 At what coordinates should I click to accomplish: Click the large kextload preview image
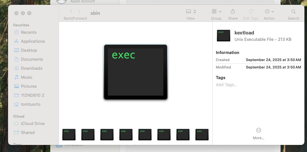[x=136, y=72]
